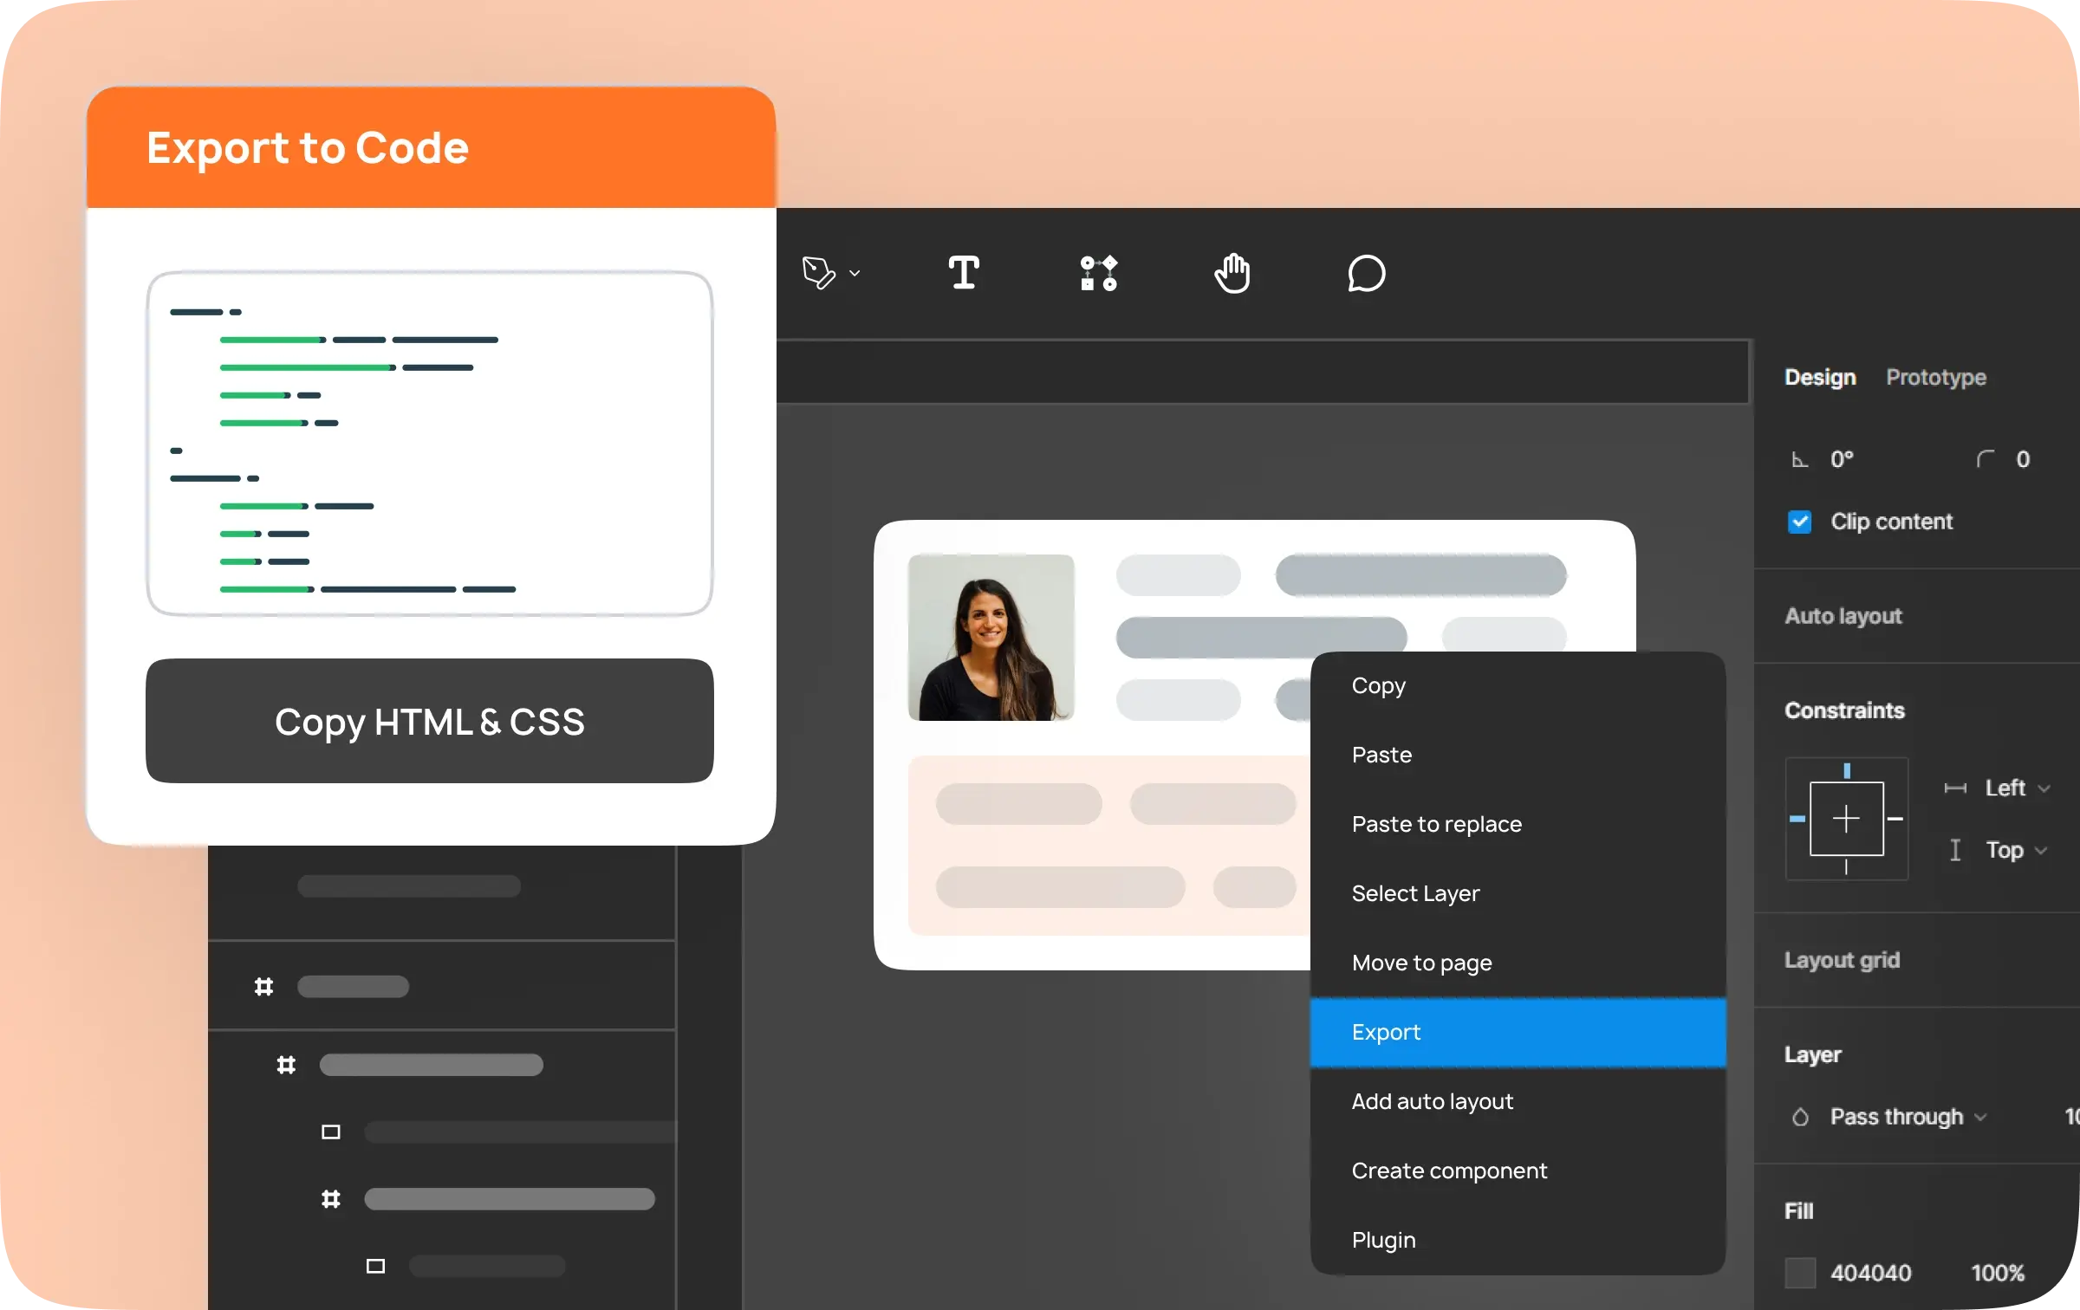Click the Copy HTML & CSS button

tap(430, 721)
